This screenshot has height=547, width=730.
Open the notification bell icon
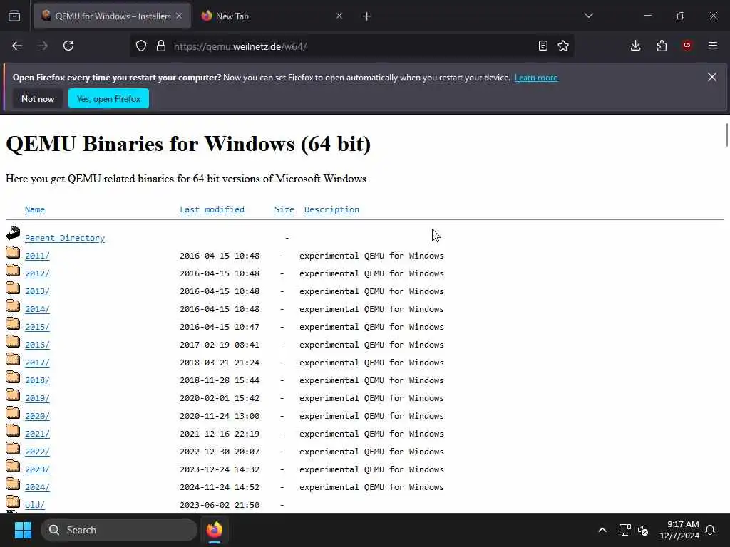tap(711, 530)
